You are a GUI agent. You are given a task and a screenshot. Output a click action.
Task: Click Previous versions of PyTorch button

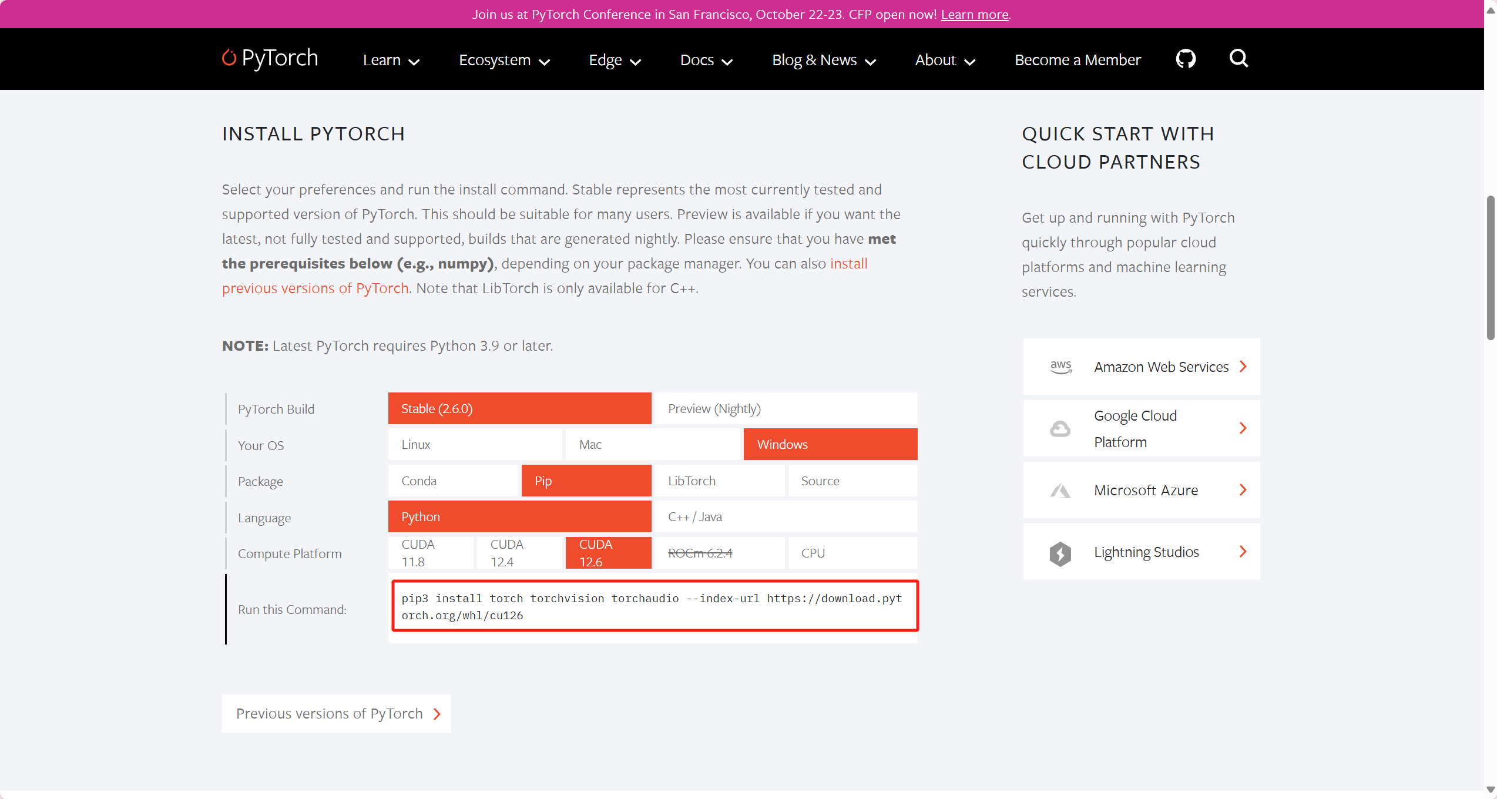point(336,714)
